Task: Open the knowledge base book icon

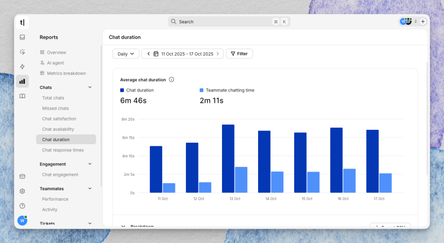Action: [x=22, y=96]
